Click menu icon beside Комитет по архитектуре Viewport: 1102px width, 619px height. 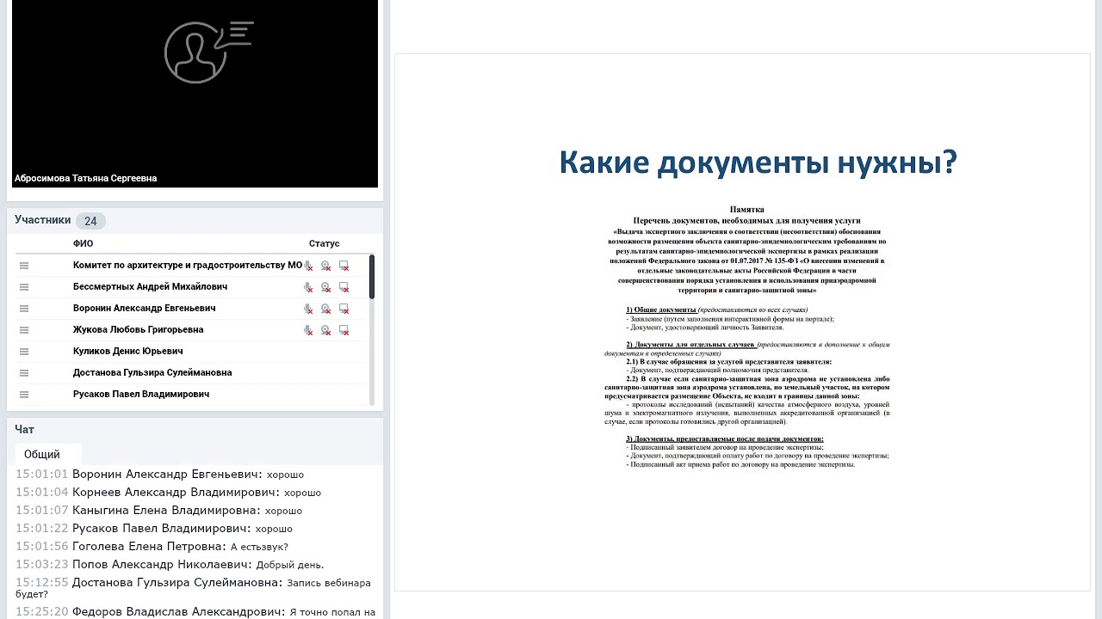(x=24, y=266)
